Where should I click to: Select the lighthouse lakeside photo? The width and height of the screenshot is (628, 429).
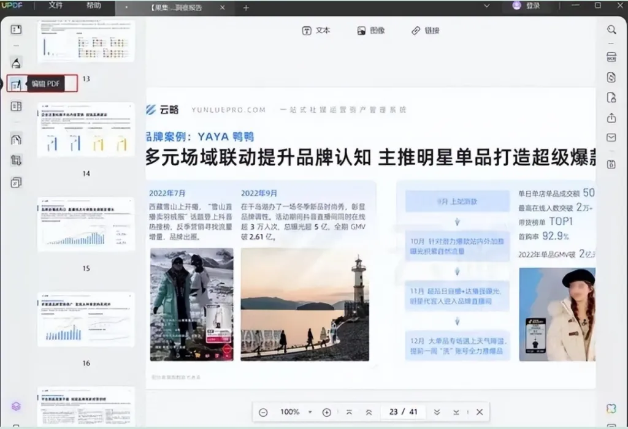(305, 305)
